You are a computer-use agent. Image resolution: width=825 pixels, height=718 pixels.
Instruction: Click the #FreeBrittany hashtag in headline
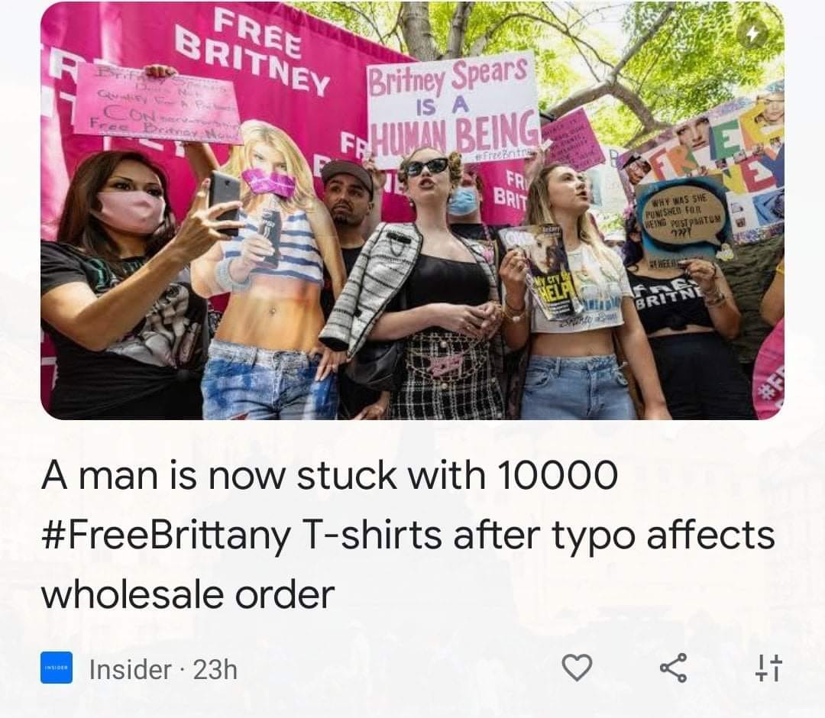166,535
